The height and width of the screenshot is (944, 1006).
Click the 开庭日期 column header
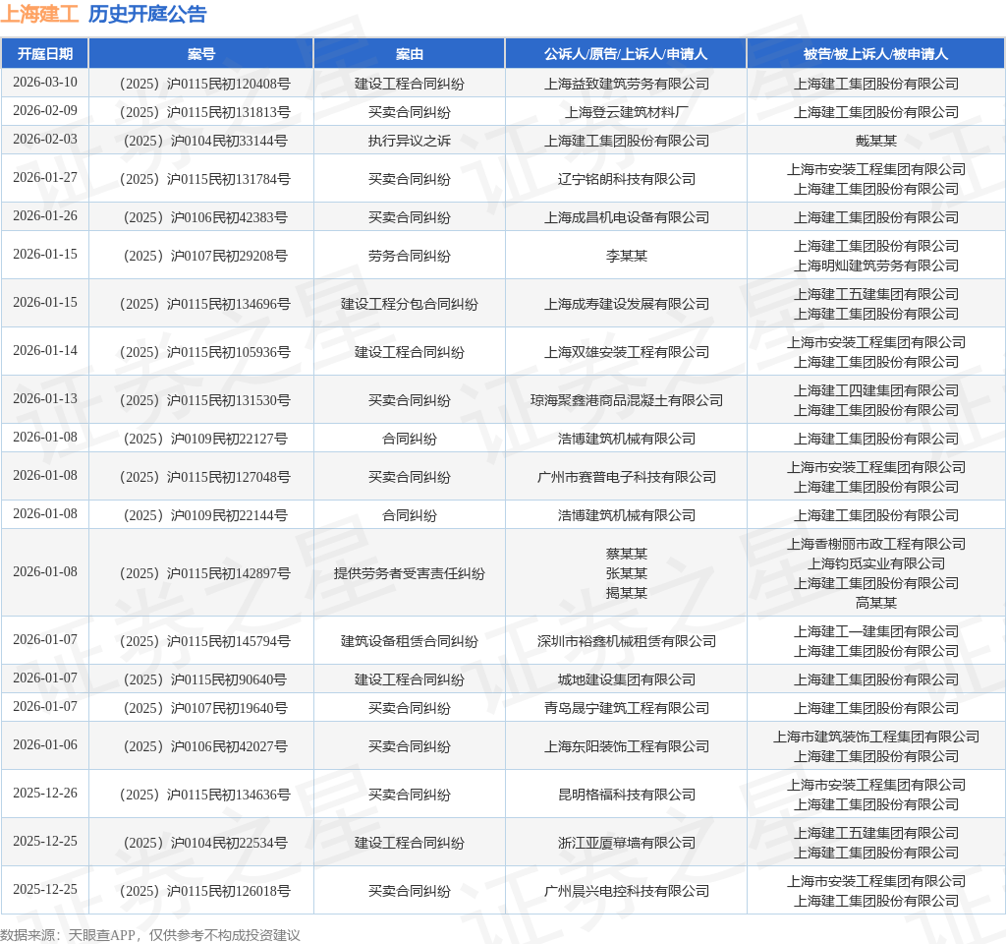point(45,54)
